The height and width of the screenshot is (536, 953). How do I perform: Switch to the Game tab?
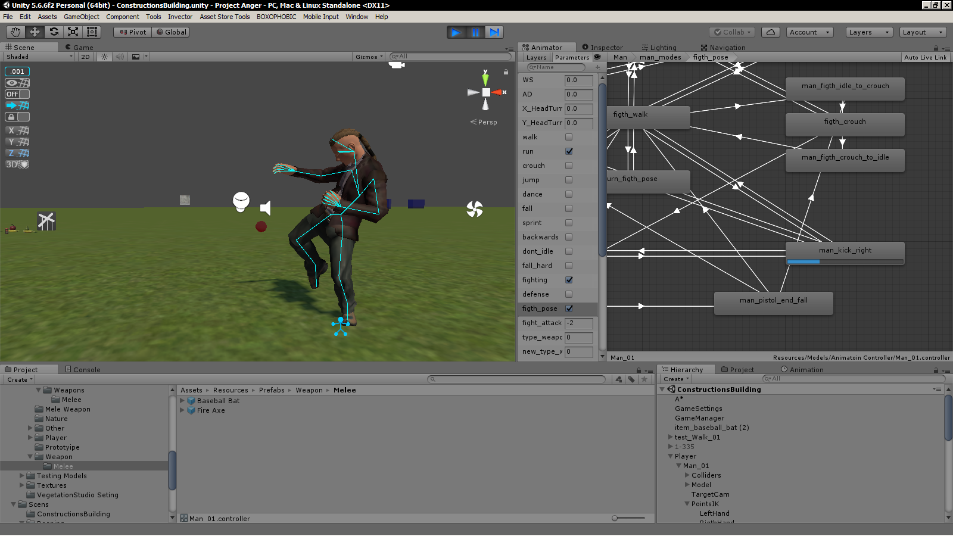79,47
